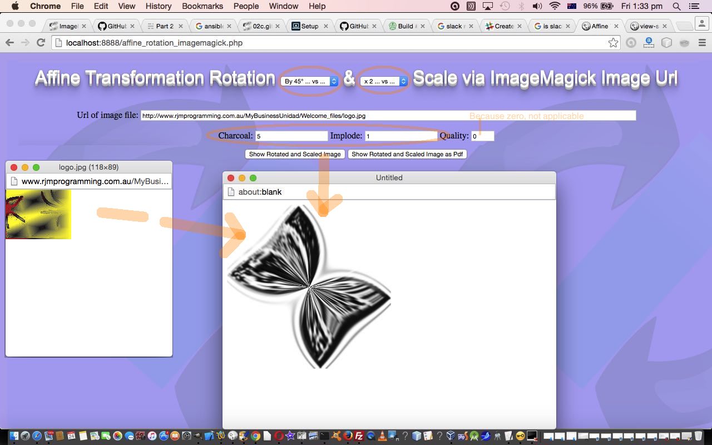Click the browser back arrow

click(x=9, y=43)
